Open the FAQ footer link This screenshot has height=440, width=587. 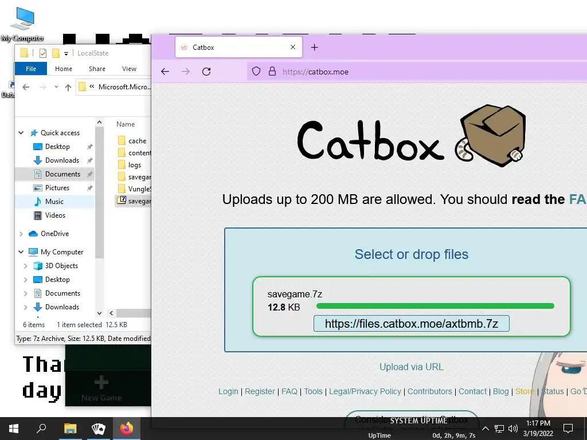coord(289,391)
